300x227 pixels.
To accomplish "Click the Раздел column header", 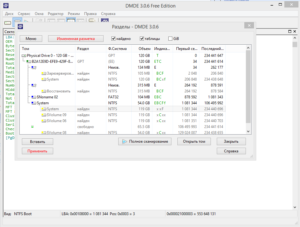I will pos(91,49).
